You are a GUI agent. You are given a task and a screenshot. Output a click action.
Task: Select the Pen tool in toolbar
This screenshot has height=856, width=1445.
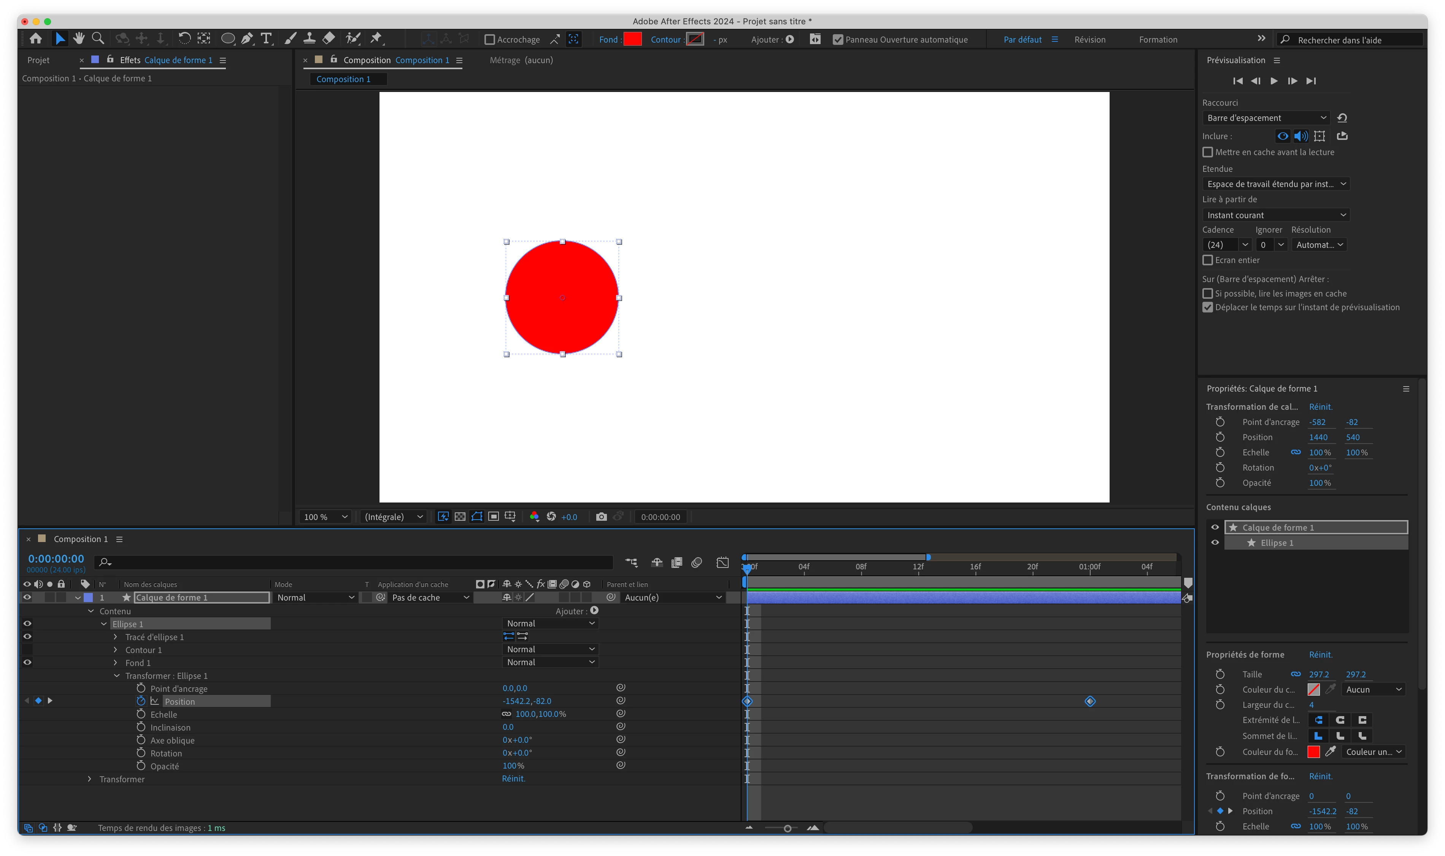coord(247,39)
